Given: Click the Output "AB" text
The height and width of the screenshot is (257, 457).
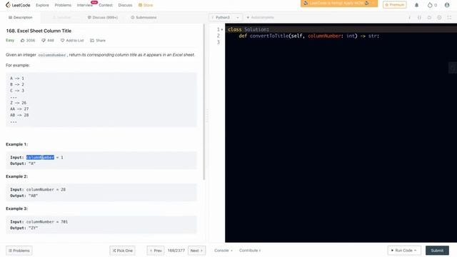Looking at the screenshot, I should [x=24, y=196].
